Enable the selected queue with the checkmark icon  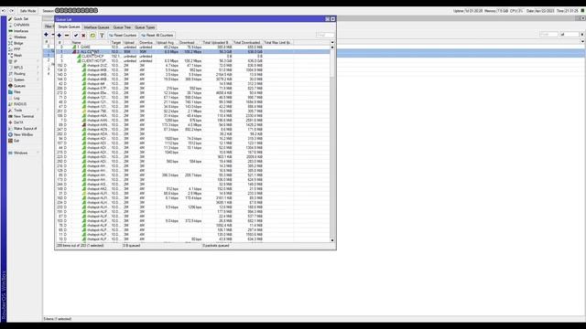[x=76, y=36]
